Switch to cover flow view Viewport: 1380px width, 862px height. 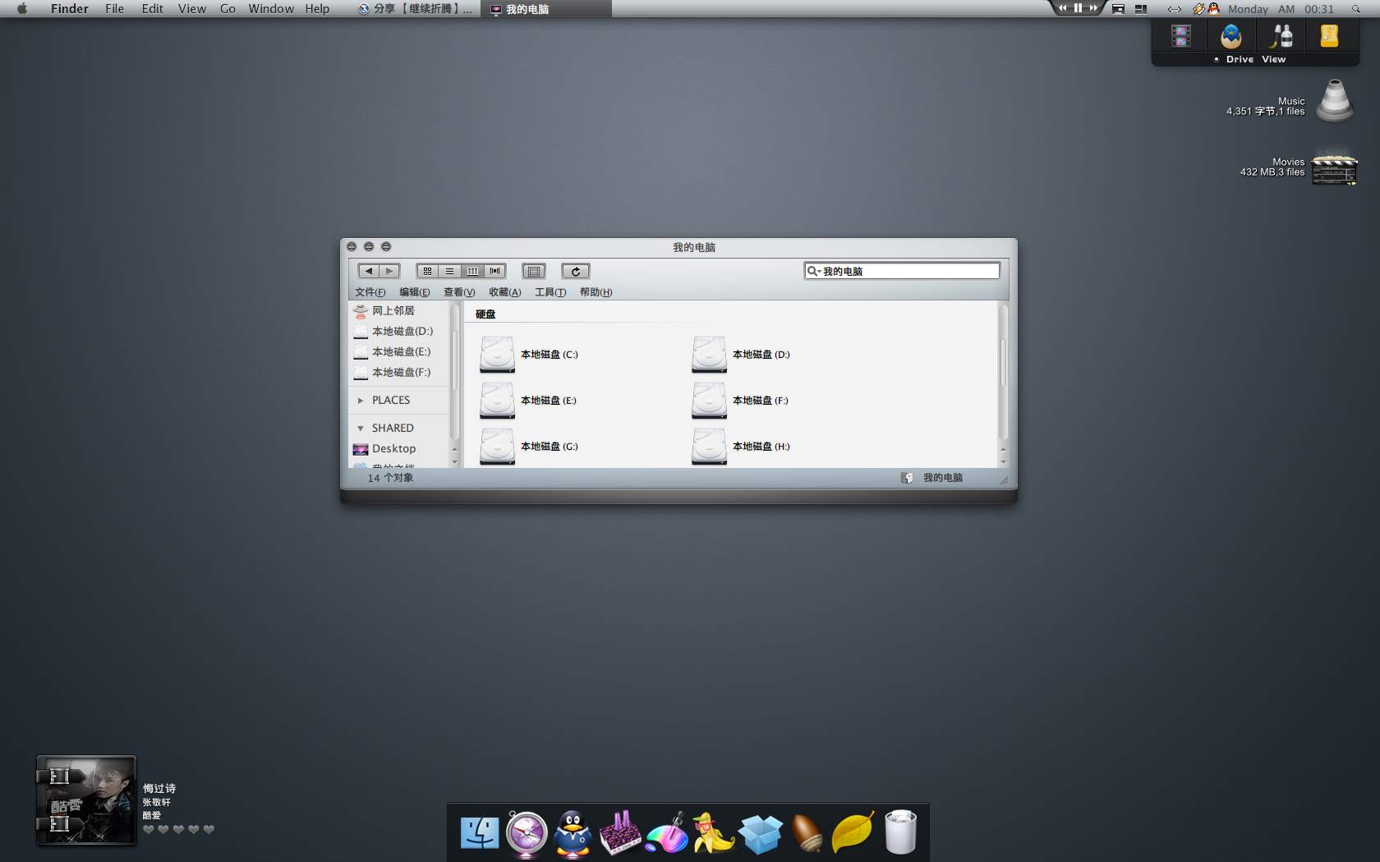point(494,271)
